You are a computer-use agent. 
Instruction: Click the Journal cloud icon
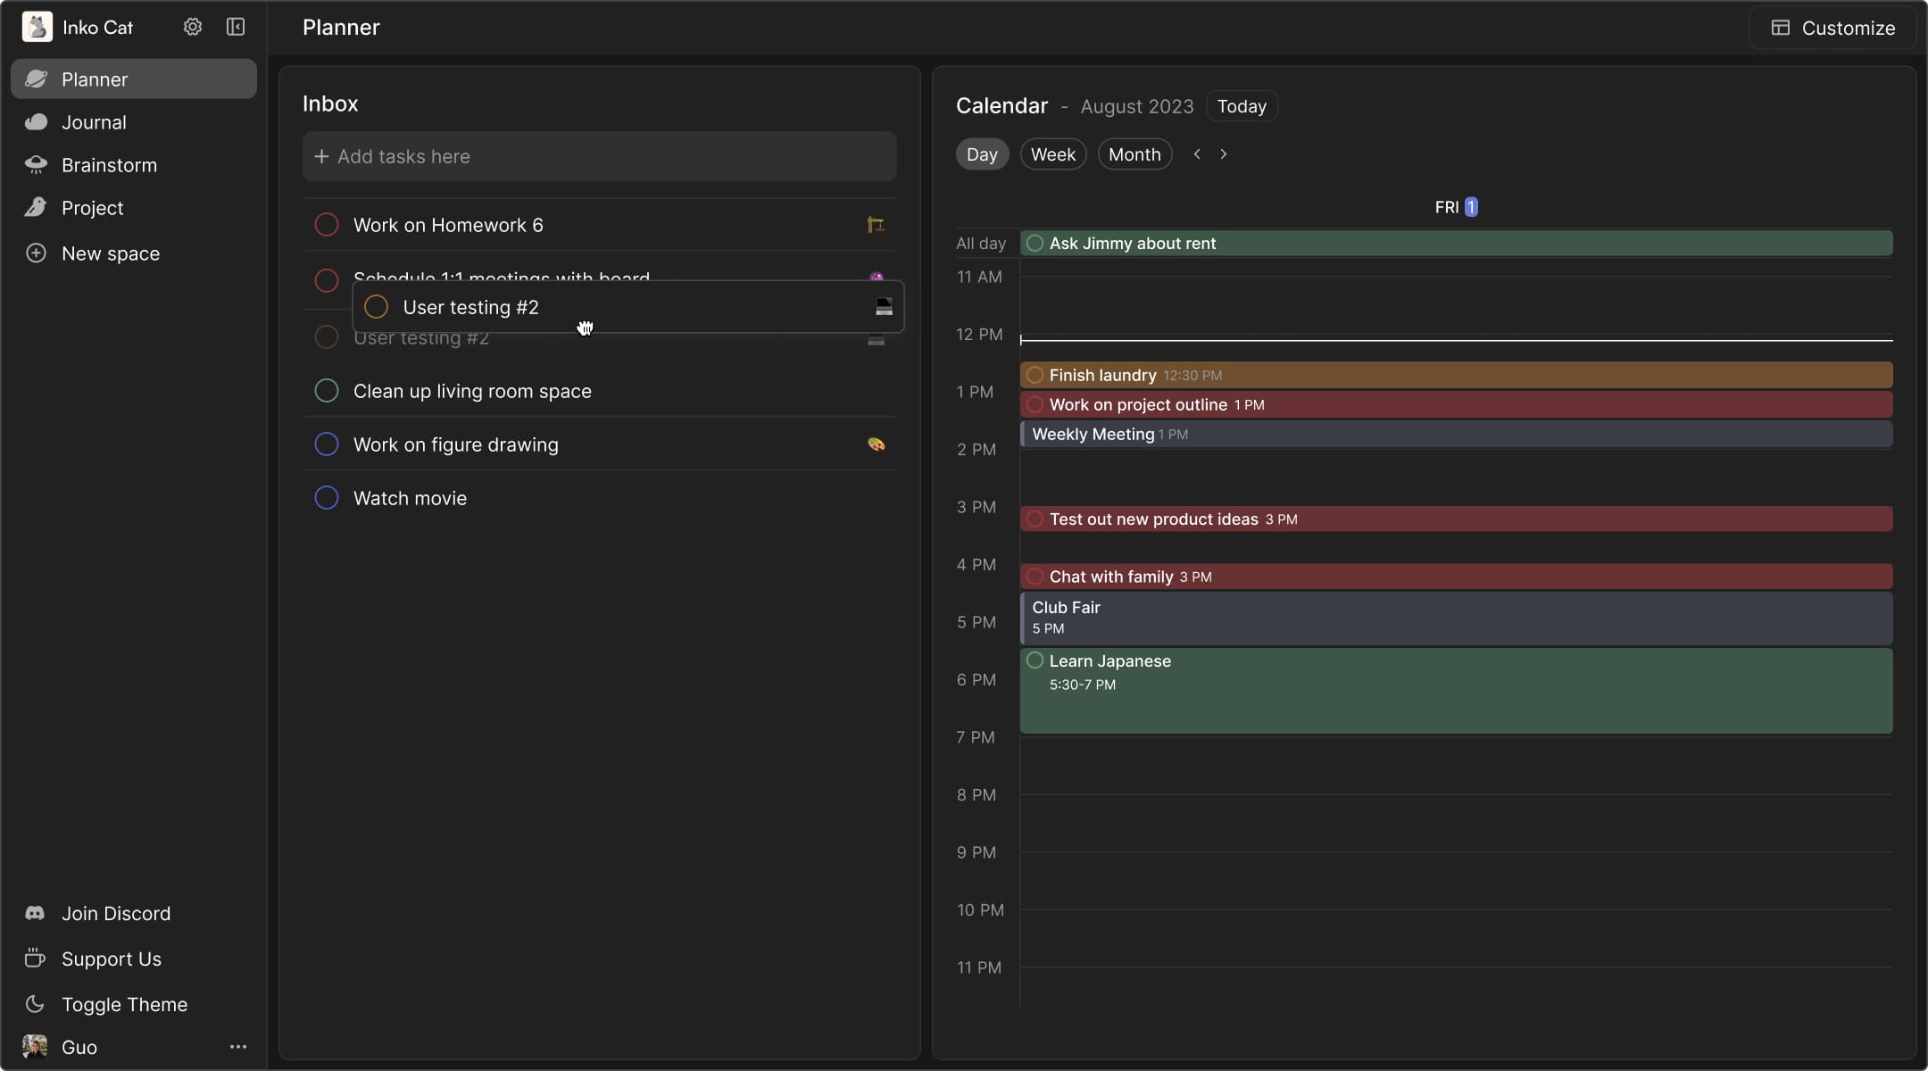coord(36,122)
